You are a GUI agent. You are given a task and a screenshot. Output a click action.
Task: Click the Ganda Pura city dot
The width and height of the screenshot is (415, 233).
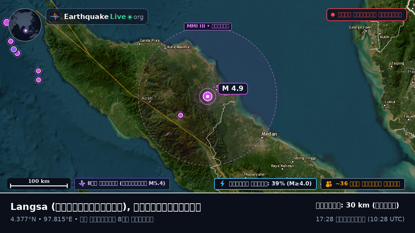pyautogui.click(x=139, y=44)
